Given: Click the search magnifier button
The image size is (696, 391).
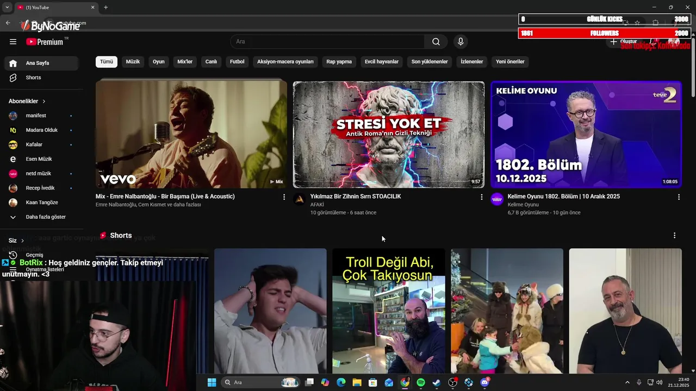Looking at the screenshot, I should (436, 42).
